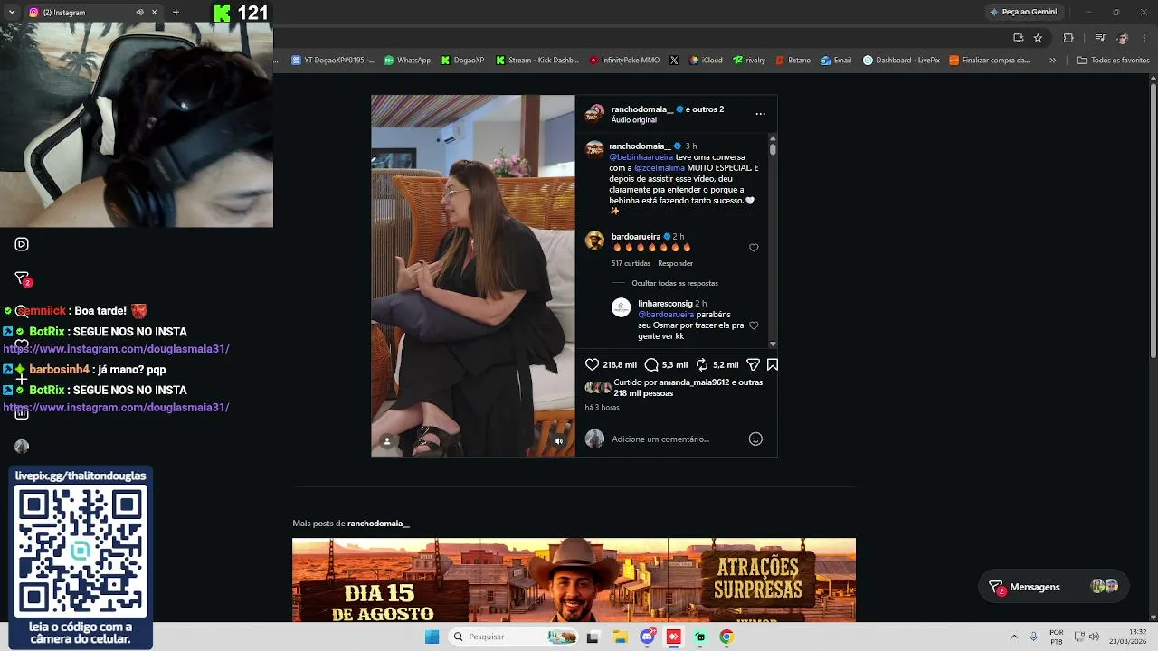This screenshot has width=1158, height=651.
Task: Like the bardoarueira comment
Action: (x=754, y=248)
